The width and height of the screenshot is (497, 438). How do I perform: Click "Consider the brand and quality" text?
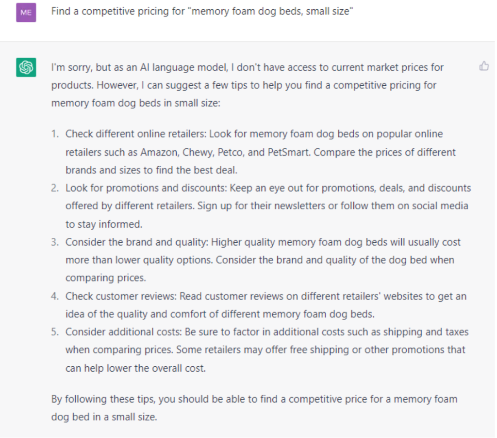(136, 242)
